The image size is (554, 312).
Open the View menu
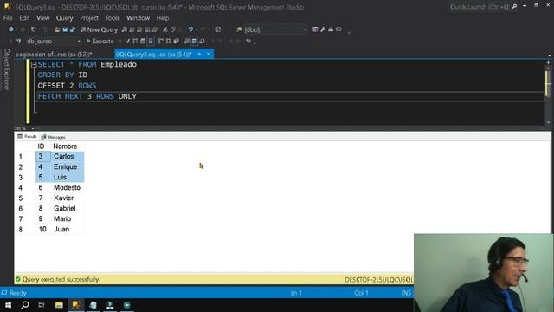[43, 18]
